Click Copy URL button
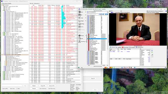This screenshot has width=168, height=94. [x=43, y=86]
